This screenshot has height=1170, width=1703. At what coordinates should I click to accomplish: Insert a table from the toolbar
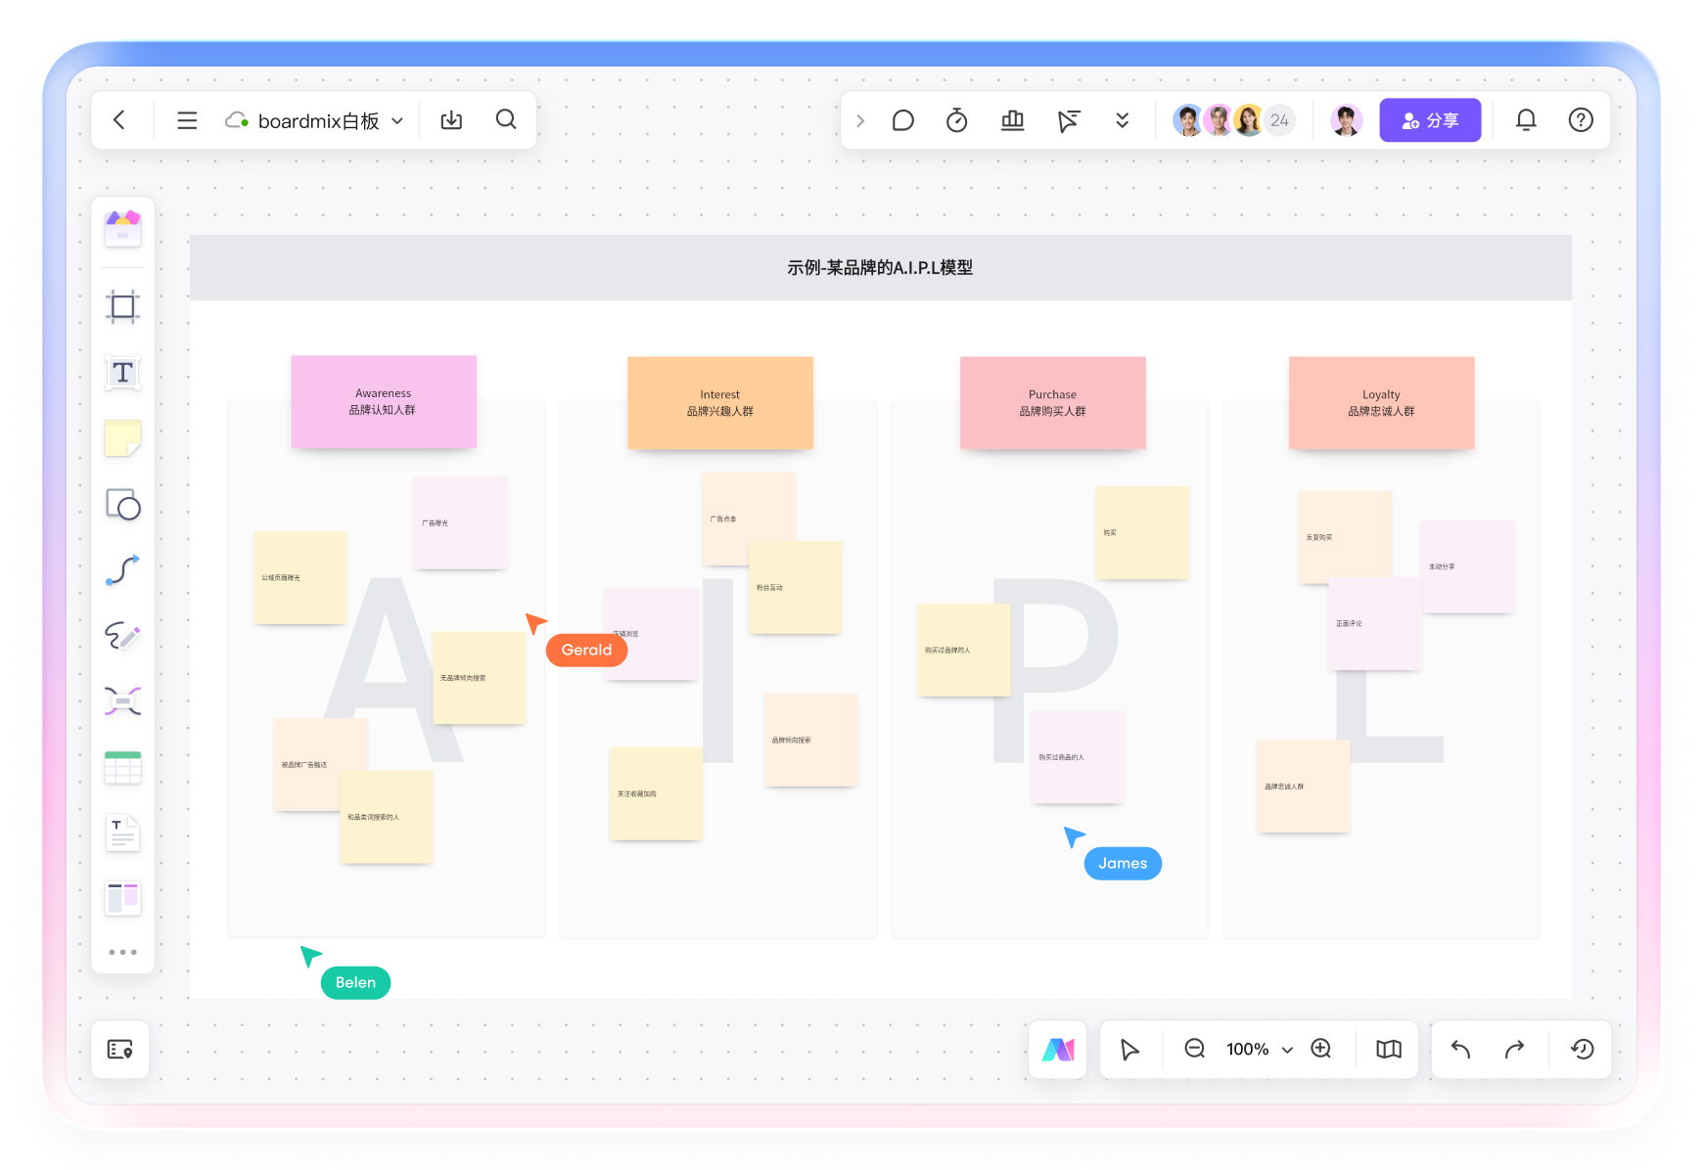click(122, 768)
